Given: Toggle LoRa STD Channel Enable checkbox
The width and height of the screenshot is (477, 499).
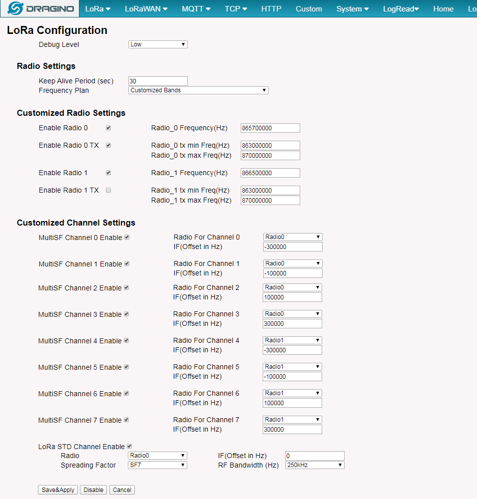Looking at the screenshot, I should [129, 446].
